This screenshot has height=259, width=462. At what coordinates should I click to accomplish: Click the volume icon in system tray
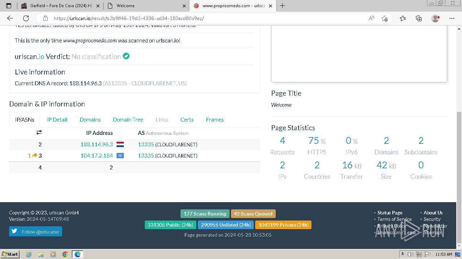411,254
